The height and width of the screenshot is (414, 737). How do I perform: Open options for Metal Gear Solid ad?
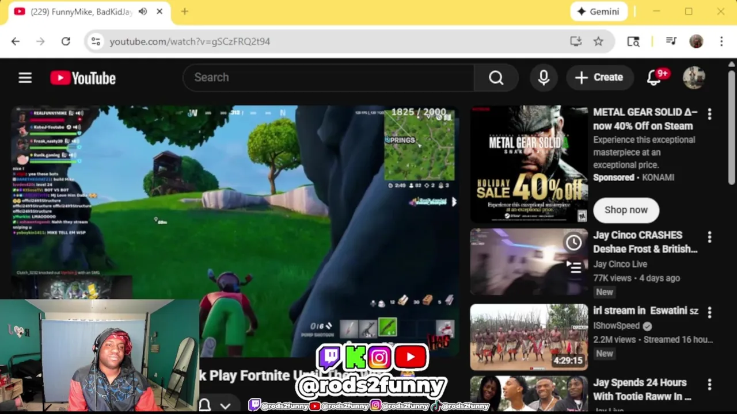(x=709, y=114)
